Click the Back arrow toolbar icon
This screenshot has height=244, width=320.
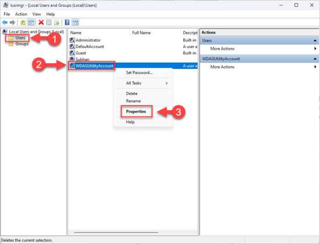[x=5, y=22]
